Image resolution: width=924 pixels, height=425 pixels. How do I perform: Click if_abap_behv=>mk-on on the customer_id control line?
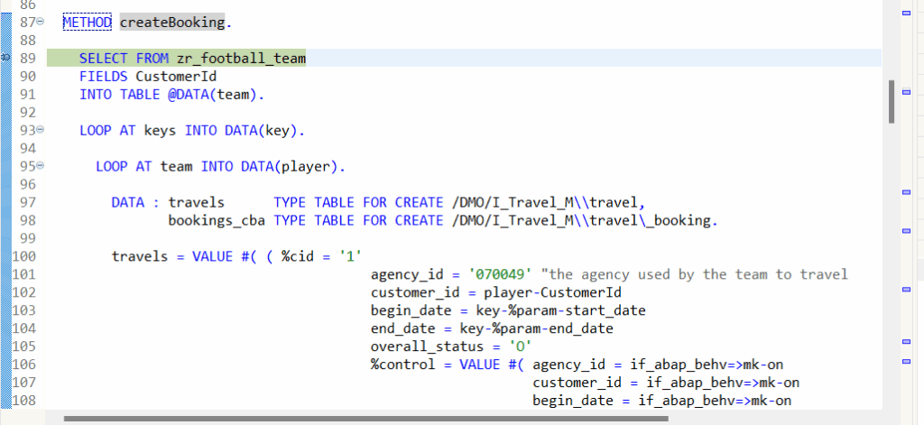pyautogui.click(x=723, y=383)
